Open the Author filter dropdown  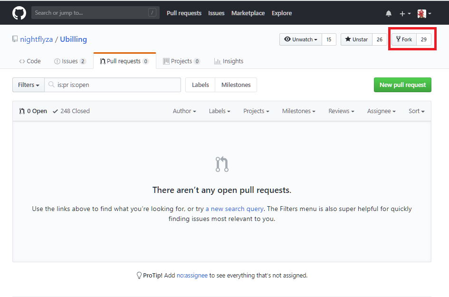(x=184, y=111)
